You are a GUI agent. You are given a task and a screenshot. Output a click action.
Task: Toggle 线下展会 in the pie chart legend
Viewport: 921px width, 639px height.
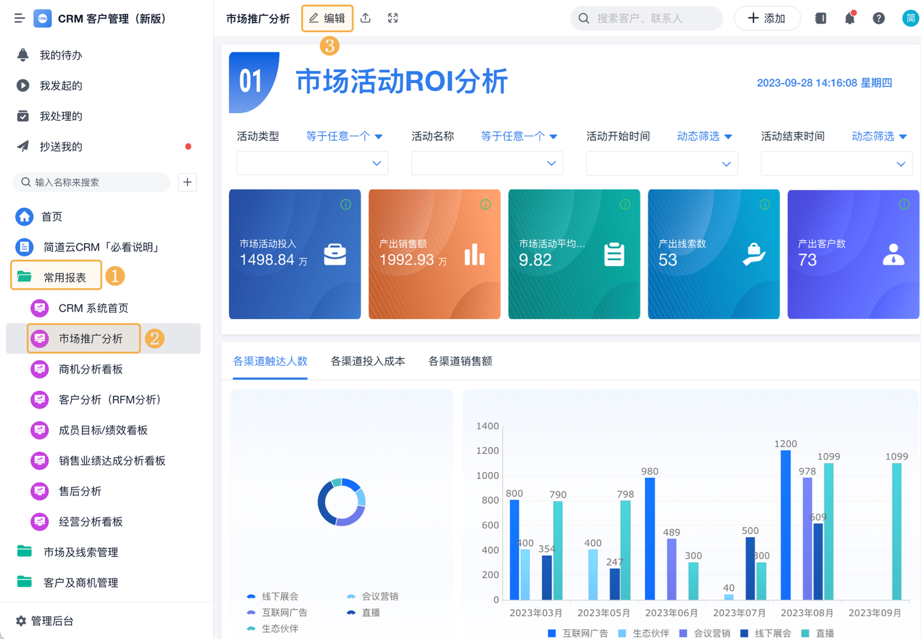click(280, 596)
